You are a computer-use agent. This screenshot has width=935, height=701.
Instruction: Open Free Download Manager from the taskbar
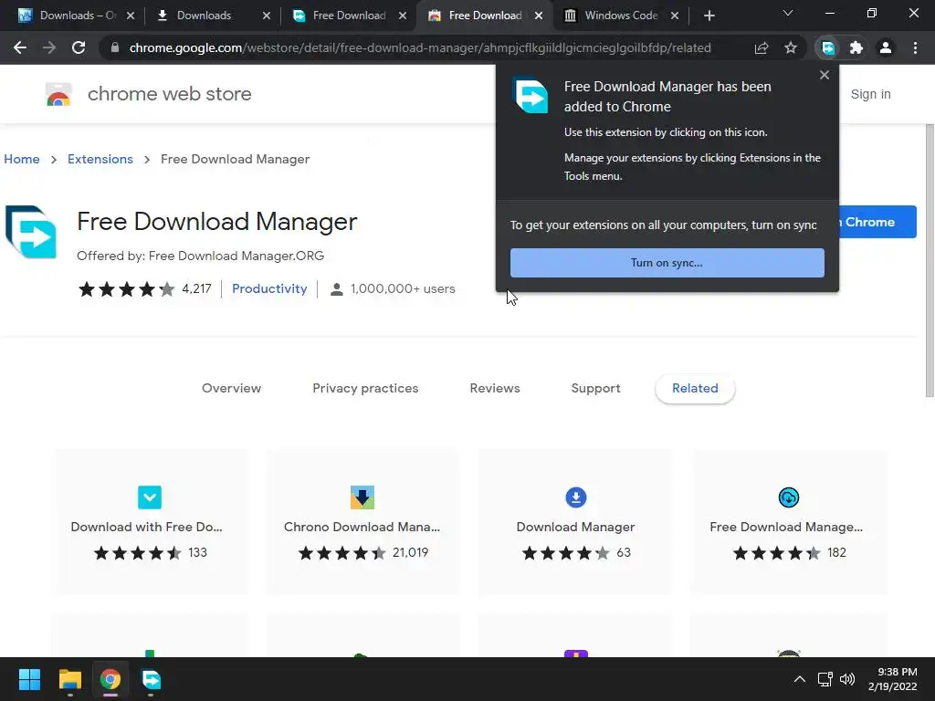(x=151, y=679)
